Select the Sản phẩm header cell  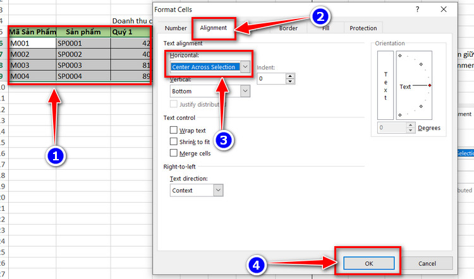tap(83, 32)
